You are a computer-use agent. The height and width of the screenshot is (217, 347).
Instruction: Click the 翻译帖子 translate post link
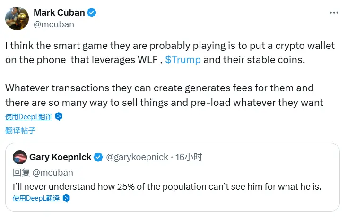point(20,130)
